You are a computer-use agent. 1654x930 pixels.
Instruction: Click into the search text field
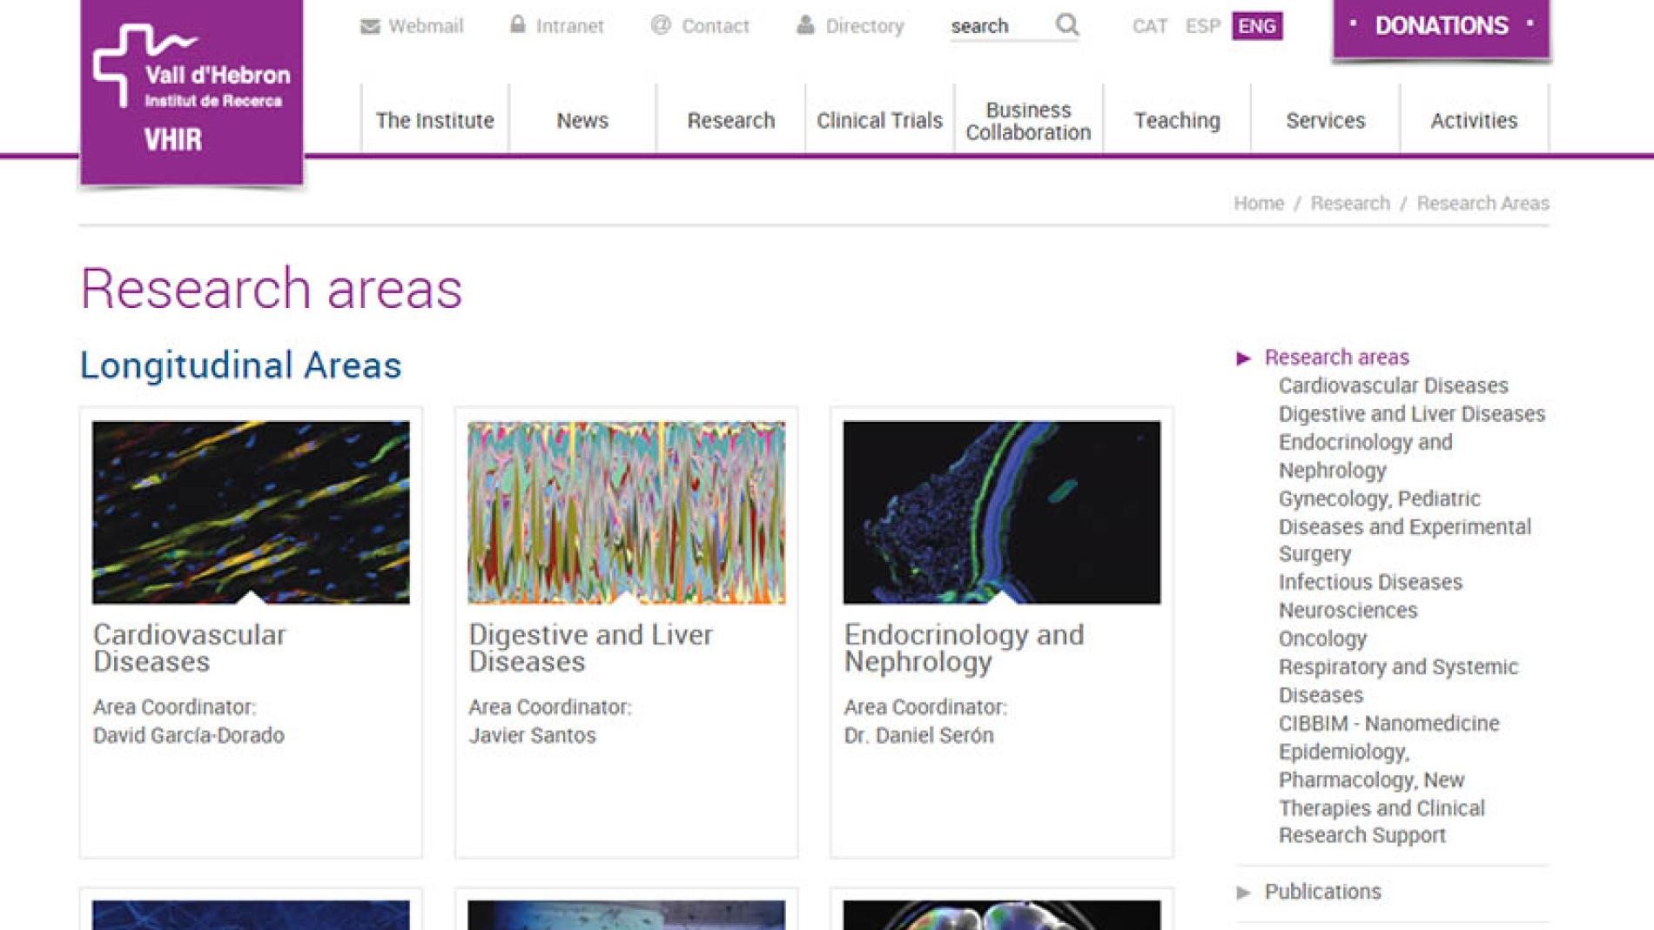[997, 26]
